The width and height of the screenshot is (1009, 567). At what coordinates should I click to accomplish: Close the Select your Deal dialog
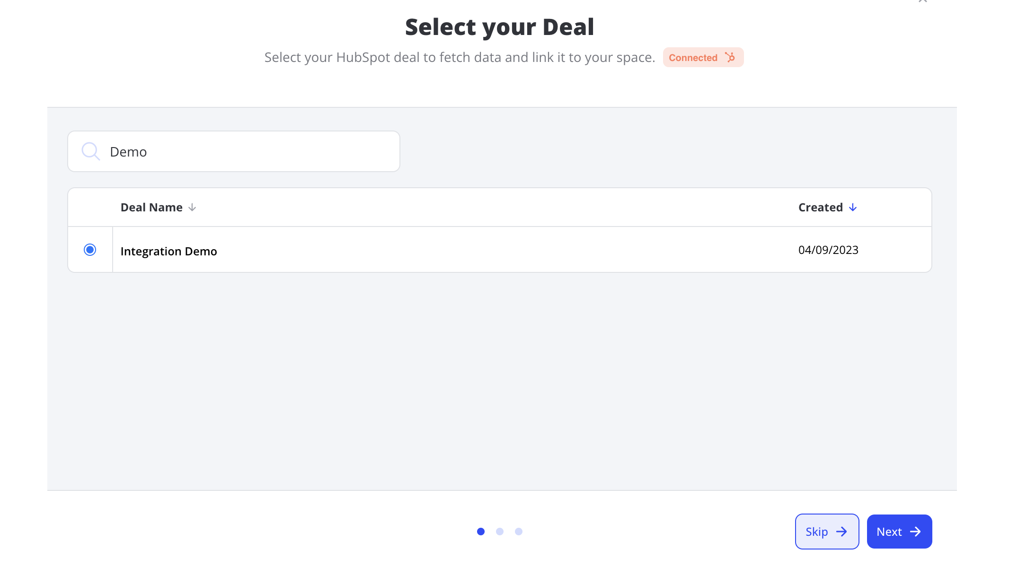[x=922, y=1]
